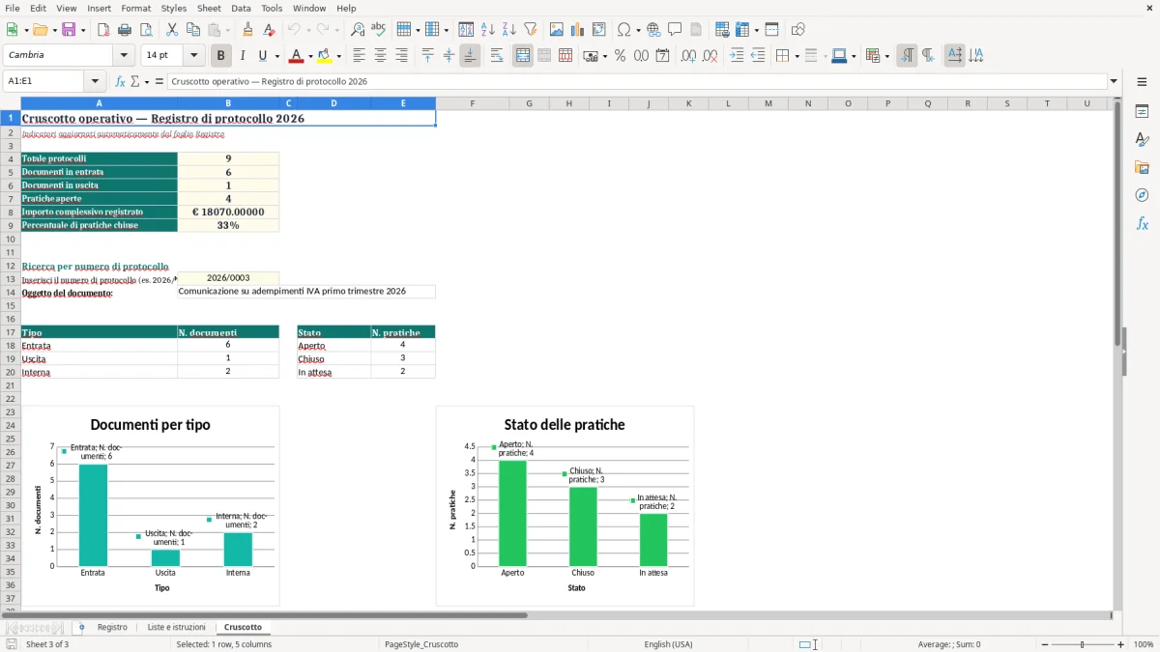Click the Formula equals button
The height and width of the screenshot is (652, 1160).
(x=159, y=82)
